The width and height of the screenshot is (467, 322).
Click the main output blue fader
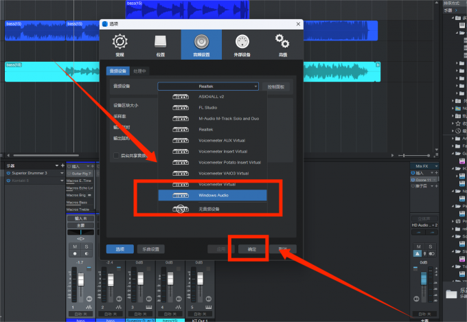pyautogui.click(x=424, y=279)
